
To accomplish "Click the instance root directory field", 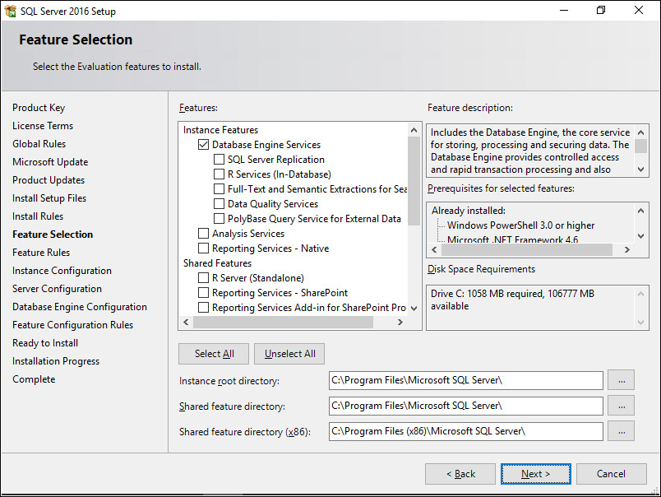I will pos(465,380).
